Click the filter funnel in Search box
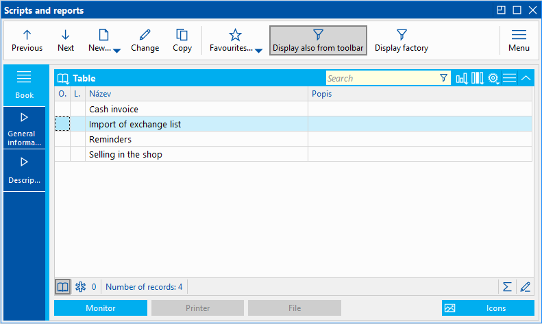Image resolution: width=542 pixels, height=324 pixels. click(443, 78)
